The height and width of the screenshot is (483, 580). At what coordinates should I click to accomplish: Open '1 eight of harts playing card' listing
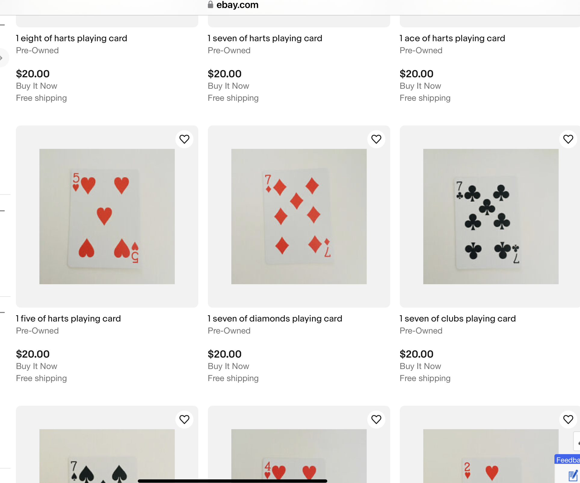[x=72, y=38]
